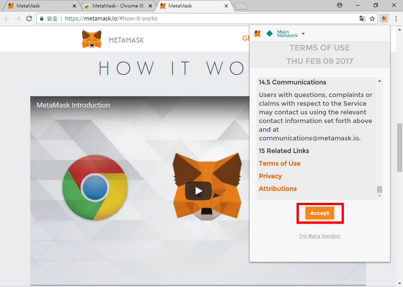Open the Privacy link
Screen dimensions: 403x287
pyautogui.click(x=270, y=176)
